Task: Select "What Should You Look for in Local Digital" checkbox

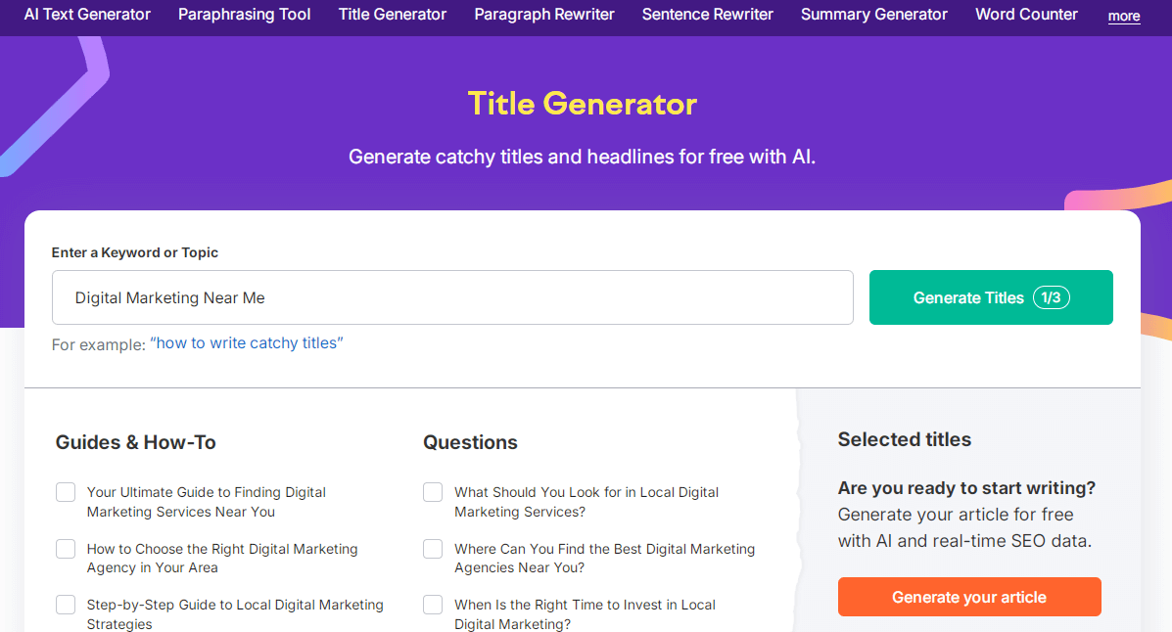Action: click(433, 492)
